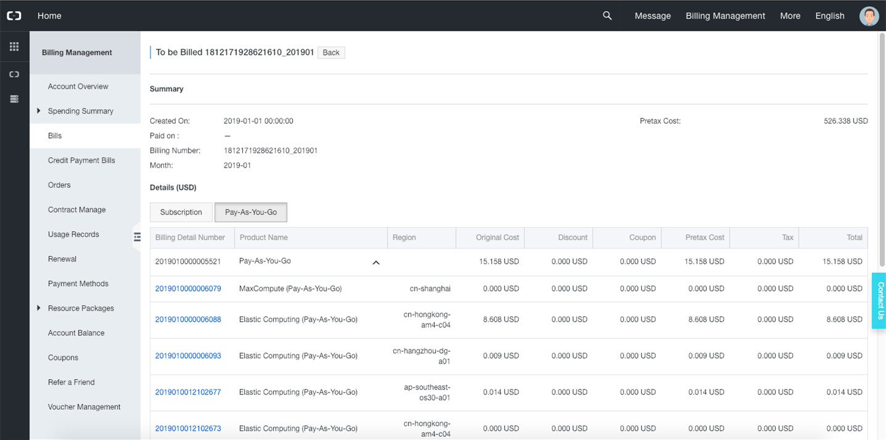Open the Contact Us side tab

[879, 301]
